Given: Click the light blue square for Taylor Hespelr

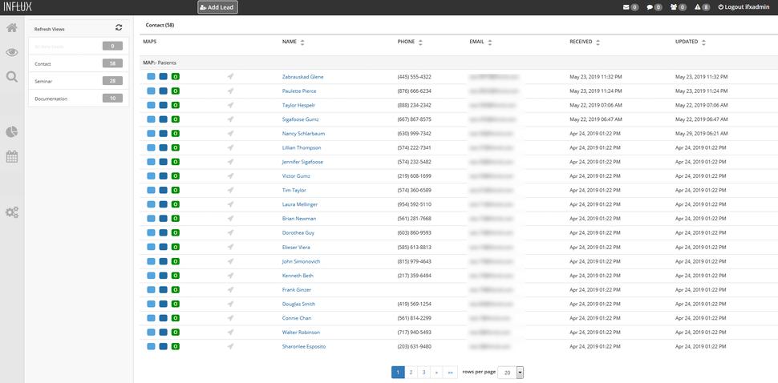Looking at the screenshot, I should [x=151, y=106].
